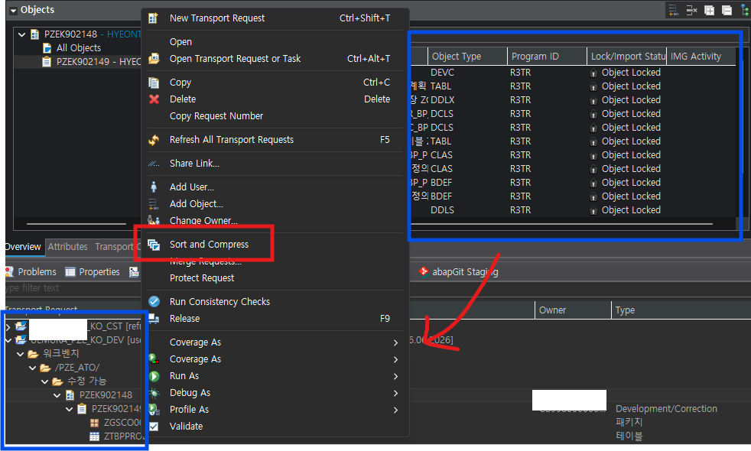This screenshot has width=751, height=451.
Task: Switch to the Overview tab
Action: pos(23,247)
